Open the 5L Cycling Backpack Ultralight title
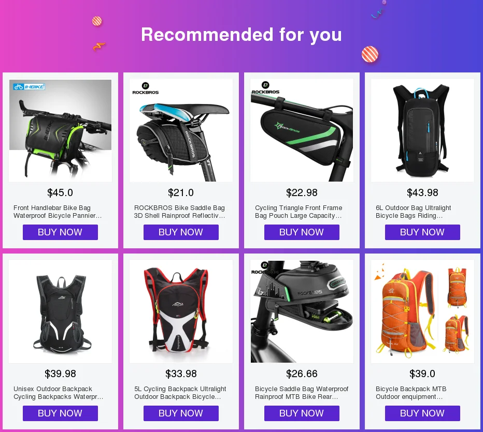 (180, 393)
